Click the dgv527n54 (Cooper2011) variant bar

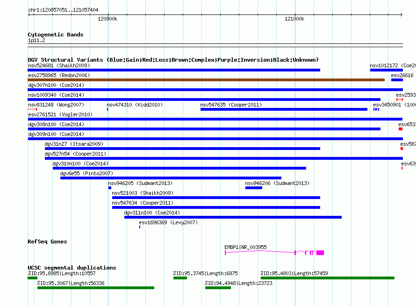tap(224, 158)
